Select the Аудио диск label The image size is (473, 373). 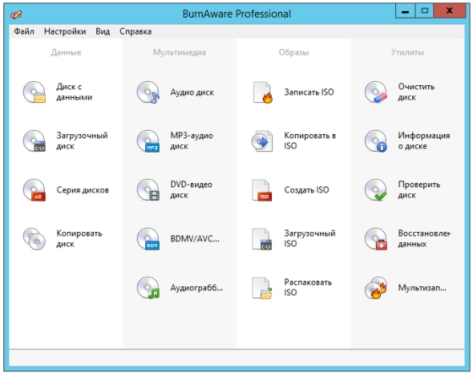tap(193, 92)
